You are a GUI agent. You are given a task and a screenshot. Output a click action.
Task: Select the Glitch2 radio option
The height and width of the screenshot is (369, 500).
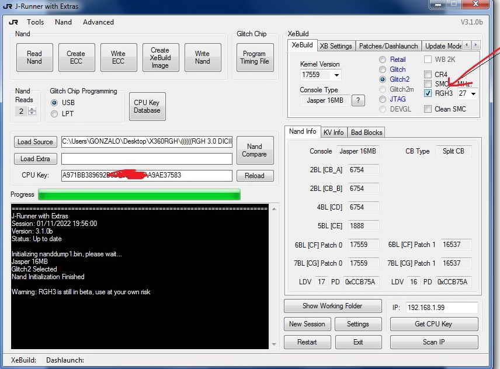[x=394, y=79]
